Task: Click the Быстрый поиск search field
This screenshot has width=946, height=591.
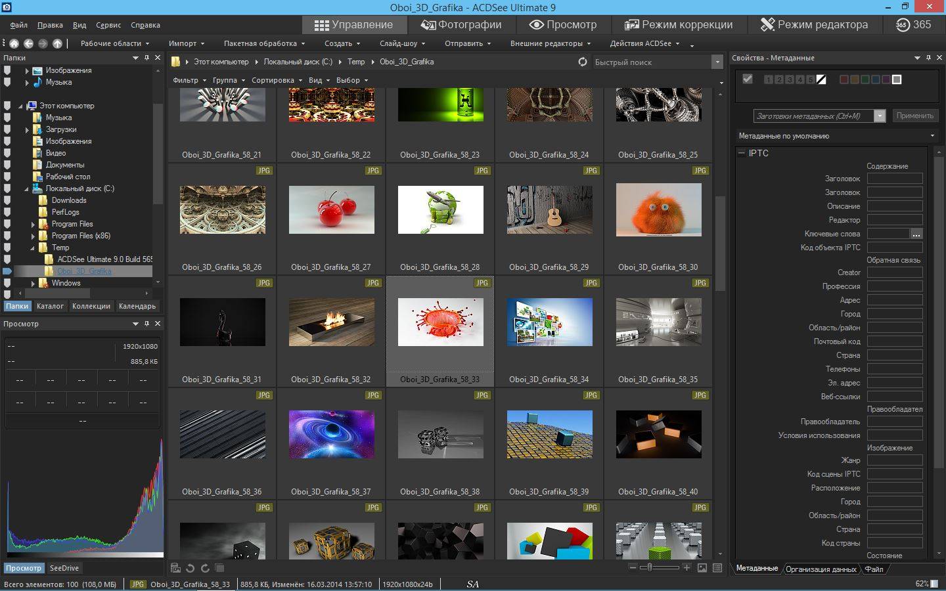Action: pos(651,62)
